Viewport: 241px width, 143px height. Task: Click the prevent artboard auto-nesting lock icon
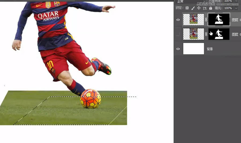[x=205, y=8]
